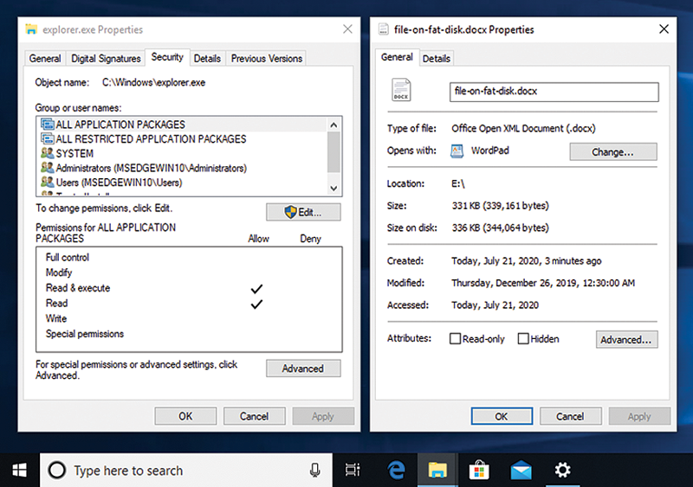
Task: Click Advanced in explorer.exe Security tab
Action: pyautogui.click(x=303, y=368)
